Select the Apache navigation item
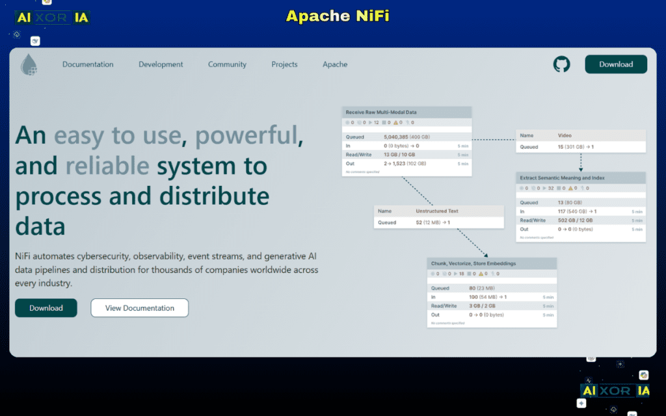 (335, 64)
